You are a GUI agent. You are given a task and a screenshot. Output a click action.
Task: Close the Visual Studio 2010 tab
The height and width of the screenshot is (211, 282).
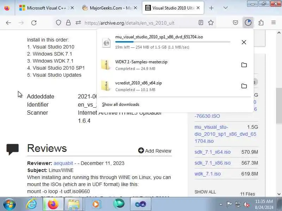point(198,8)
